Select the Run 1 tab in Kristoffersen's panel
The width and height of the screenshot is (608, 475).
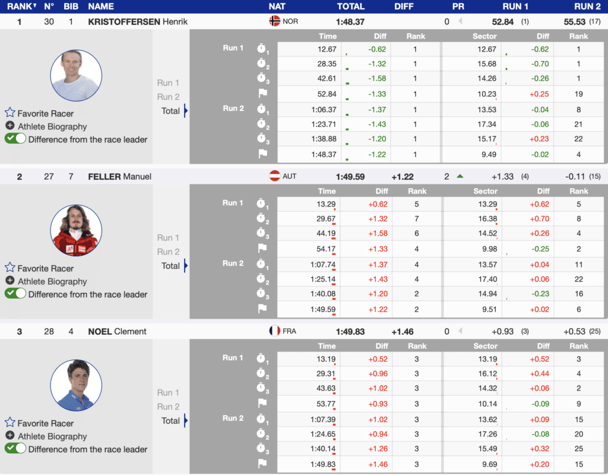pos(168,83)
